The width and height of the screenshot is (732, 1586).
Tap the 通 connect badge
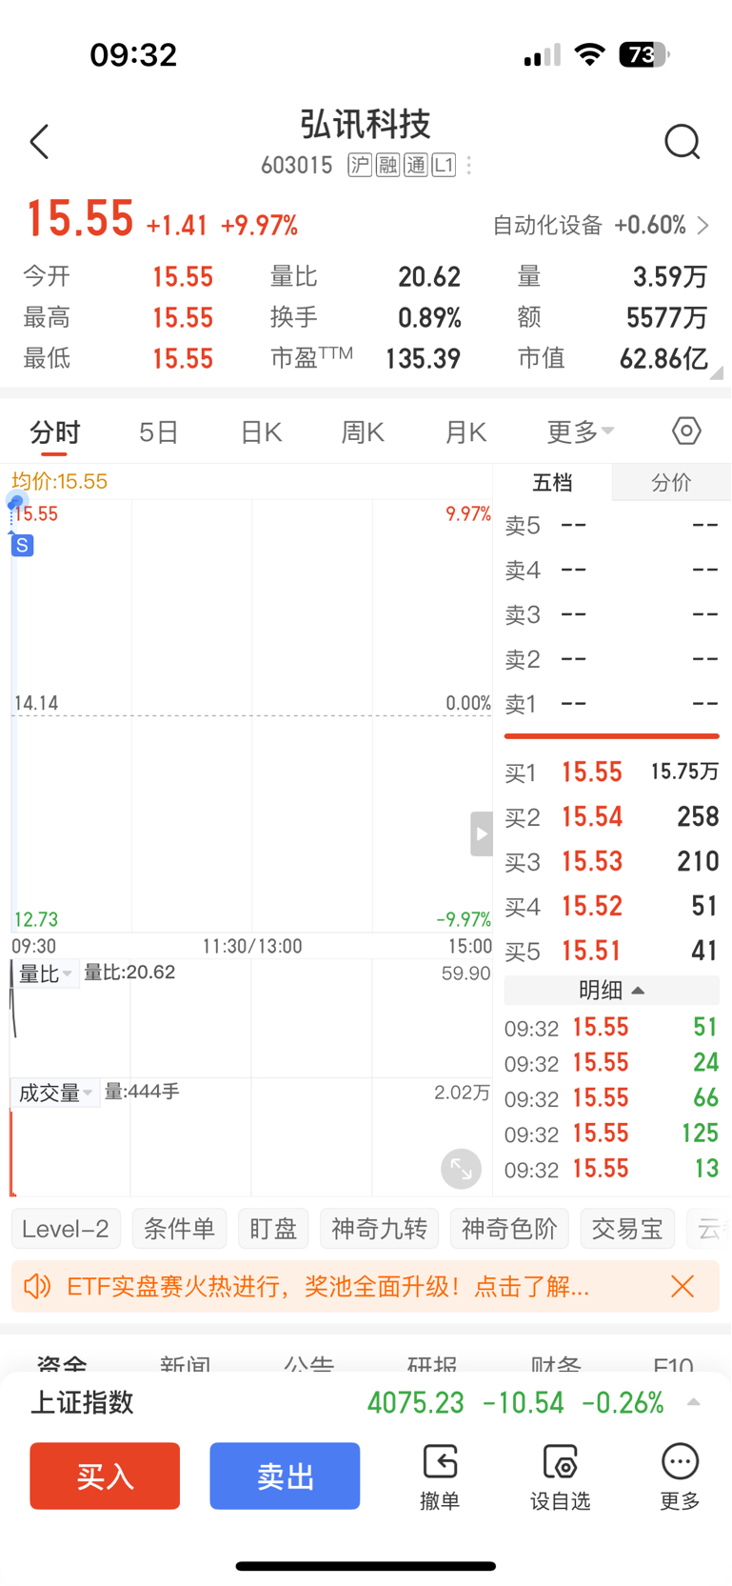pos(416,166)
